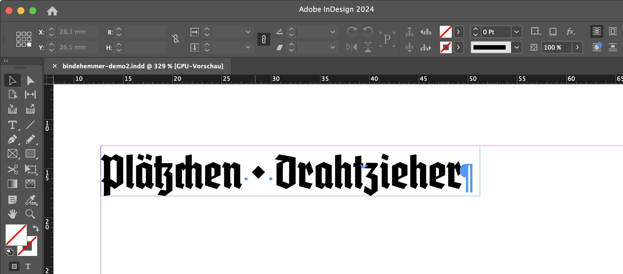The width and height of the screenshot is (623, 274).
Task: Open rotation angle dropdown
Action: (x=332, y=32)
